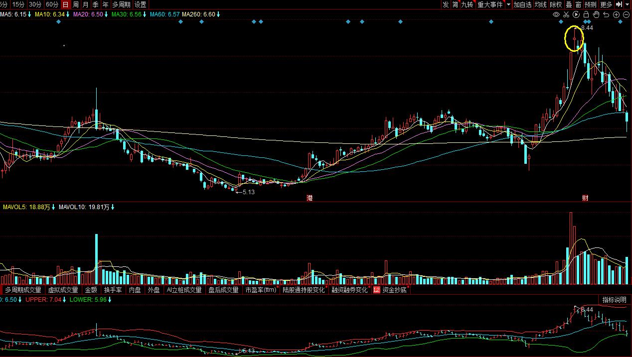Open the 设置 settings button
This screenshot has width=632, height=357.
140,4
